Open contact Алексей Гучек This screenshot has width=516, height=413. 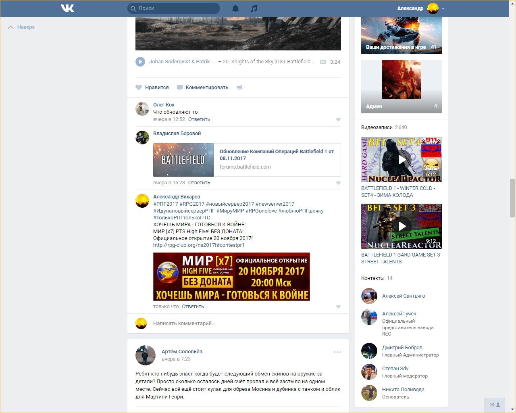click(x=399, y=314)
